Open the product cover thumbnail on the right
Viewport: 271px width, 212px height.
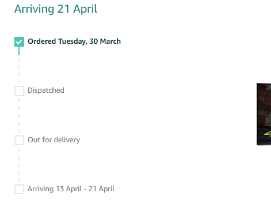[264, 114]
